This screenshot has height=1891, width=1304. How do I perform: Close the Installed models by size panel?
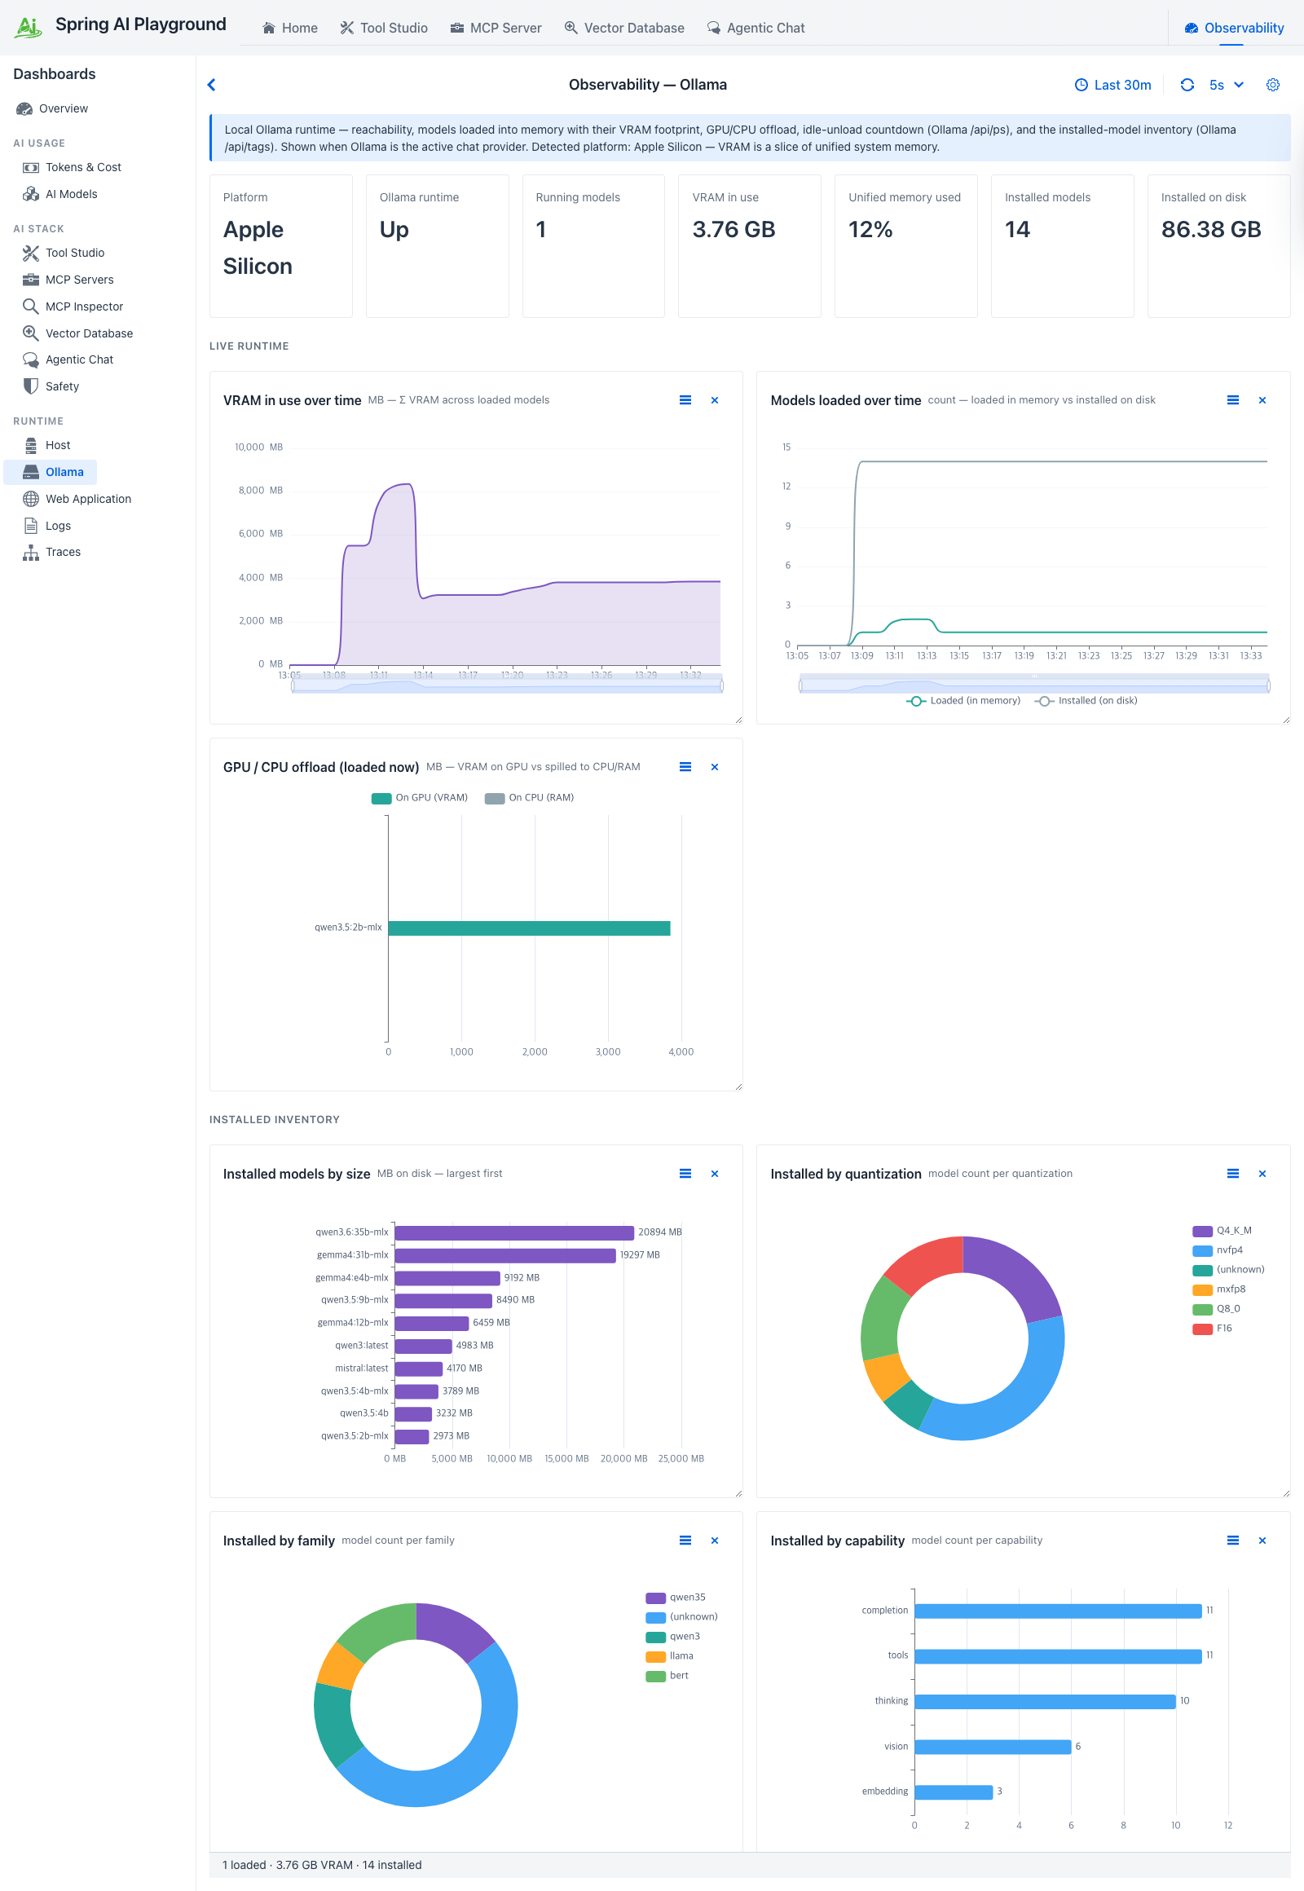(x=715, y=1175)
